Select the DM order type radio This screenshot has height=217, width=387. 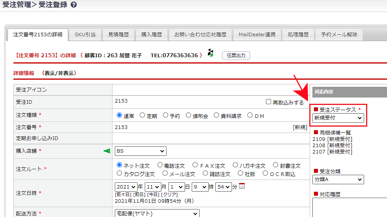pyautogui.click(x=250, y=115)
